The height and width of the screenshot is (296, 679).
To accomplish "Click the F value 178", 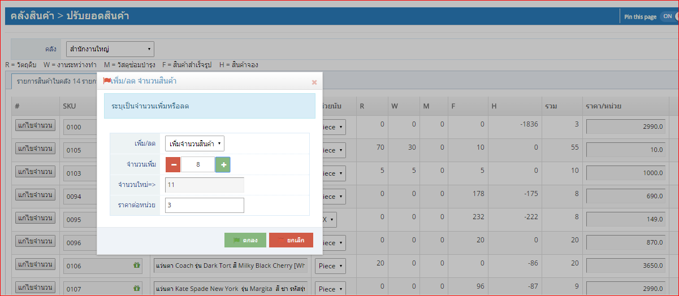I will (x=478, y=193).
